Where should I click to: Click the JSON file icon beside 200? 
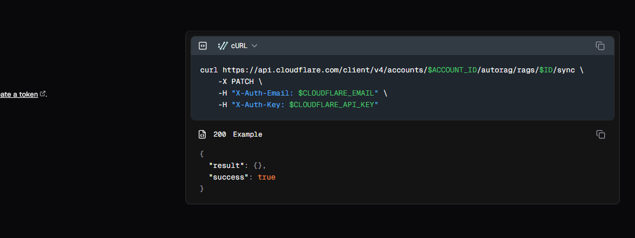pos(202,134)
